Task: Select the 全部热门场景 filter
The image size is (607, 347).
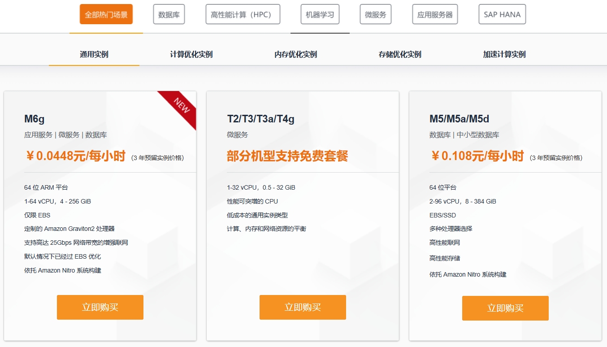Action: [106, 14]
